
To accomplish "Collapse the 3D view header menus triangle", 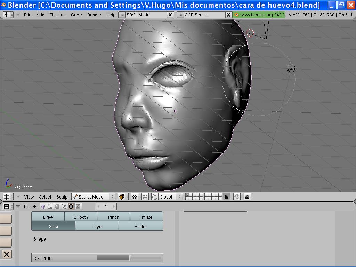I will pos(18,197).
